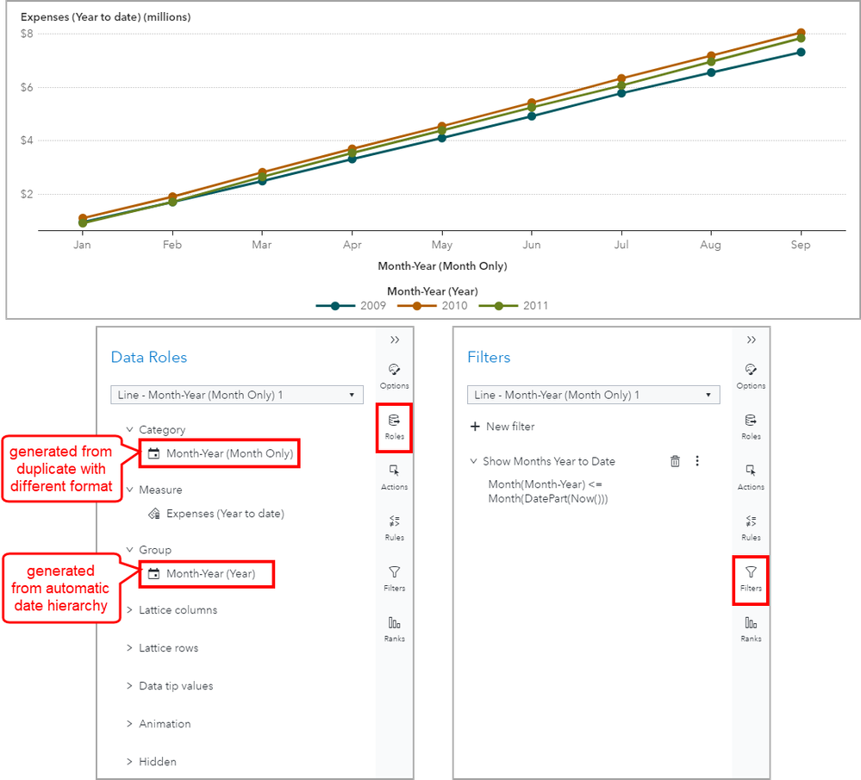Click the $8 value on the Y axis
This screenshot has width=861, height=780.
coord(27,34)
